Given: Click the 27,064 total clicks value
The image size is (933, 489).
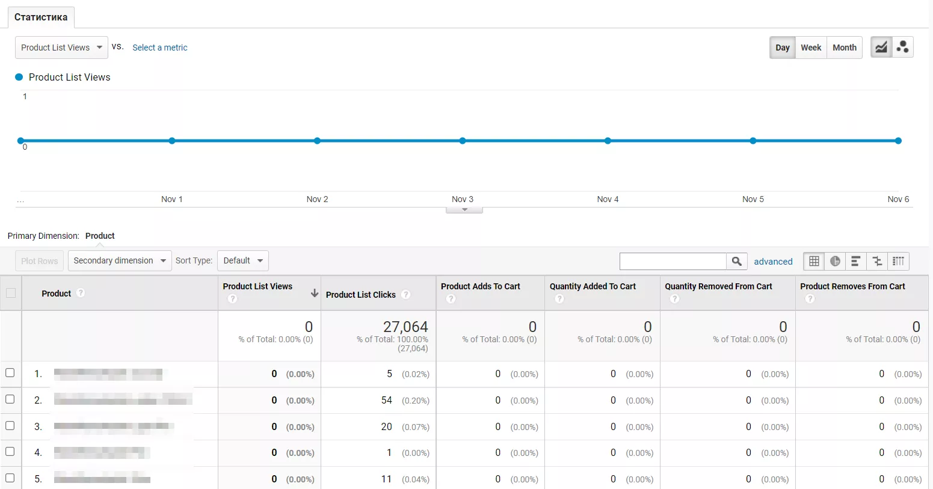Looking at the screenshot, I should pos(405,327).
